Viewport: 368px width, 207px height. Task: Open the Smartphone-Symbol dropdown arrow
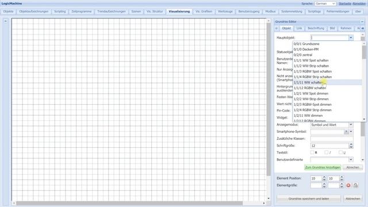351,132
